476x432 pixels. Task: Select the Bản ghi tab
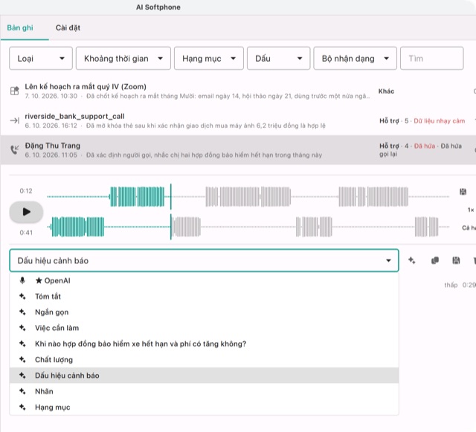point(20,28)
